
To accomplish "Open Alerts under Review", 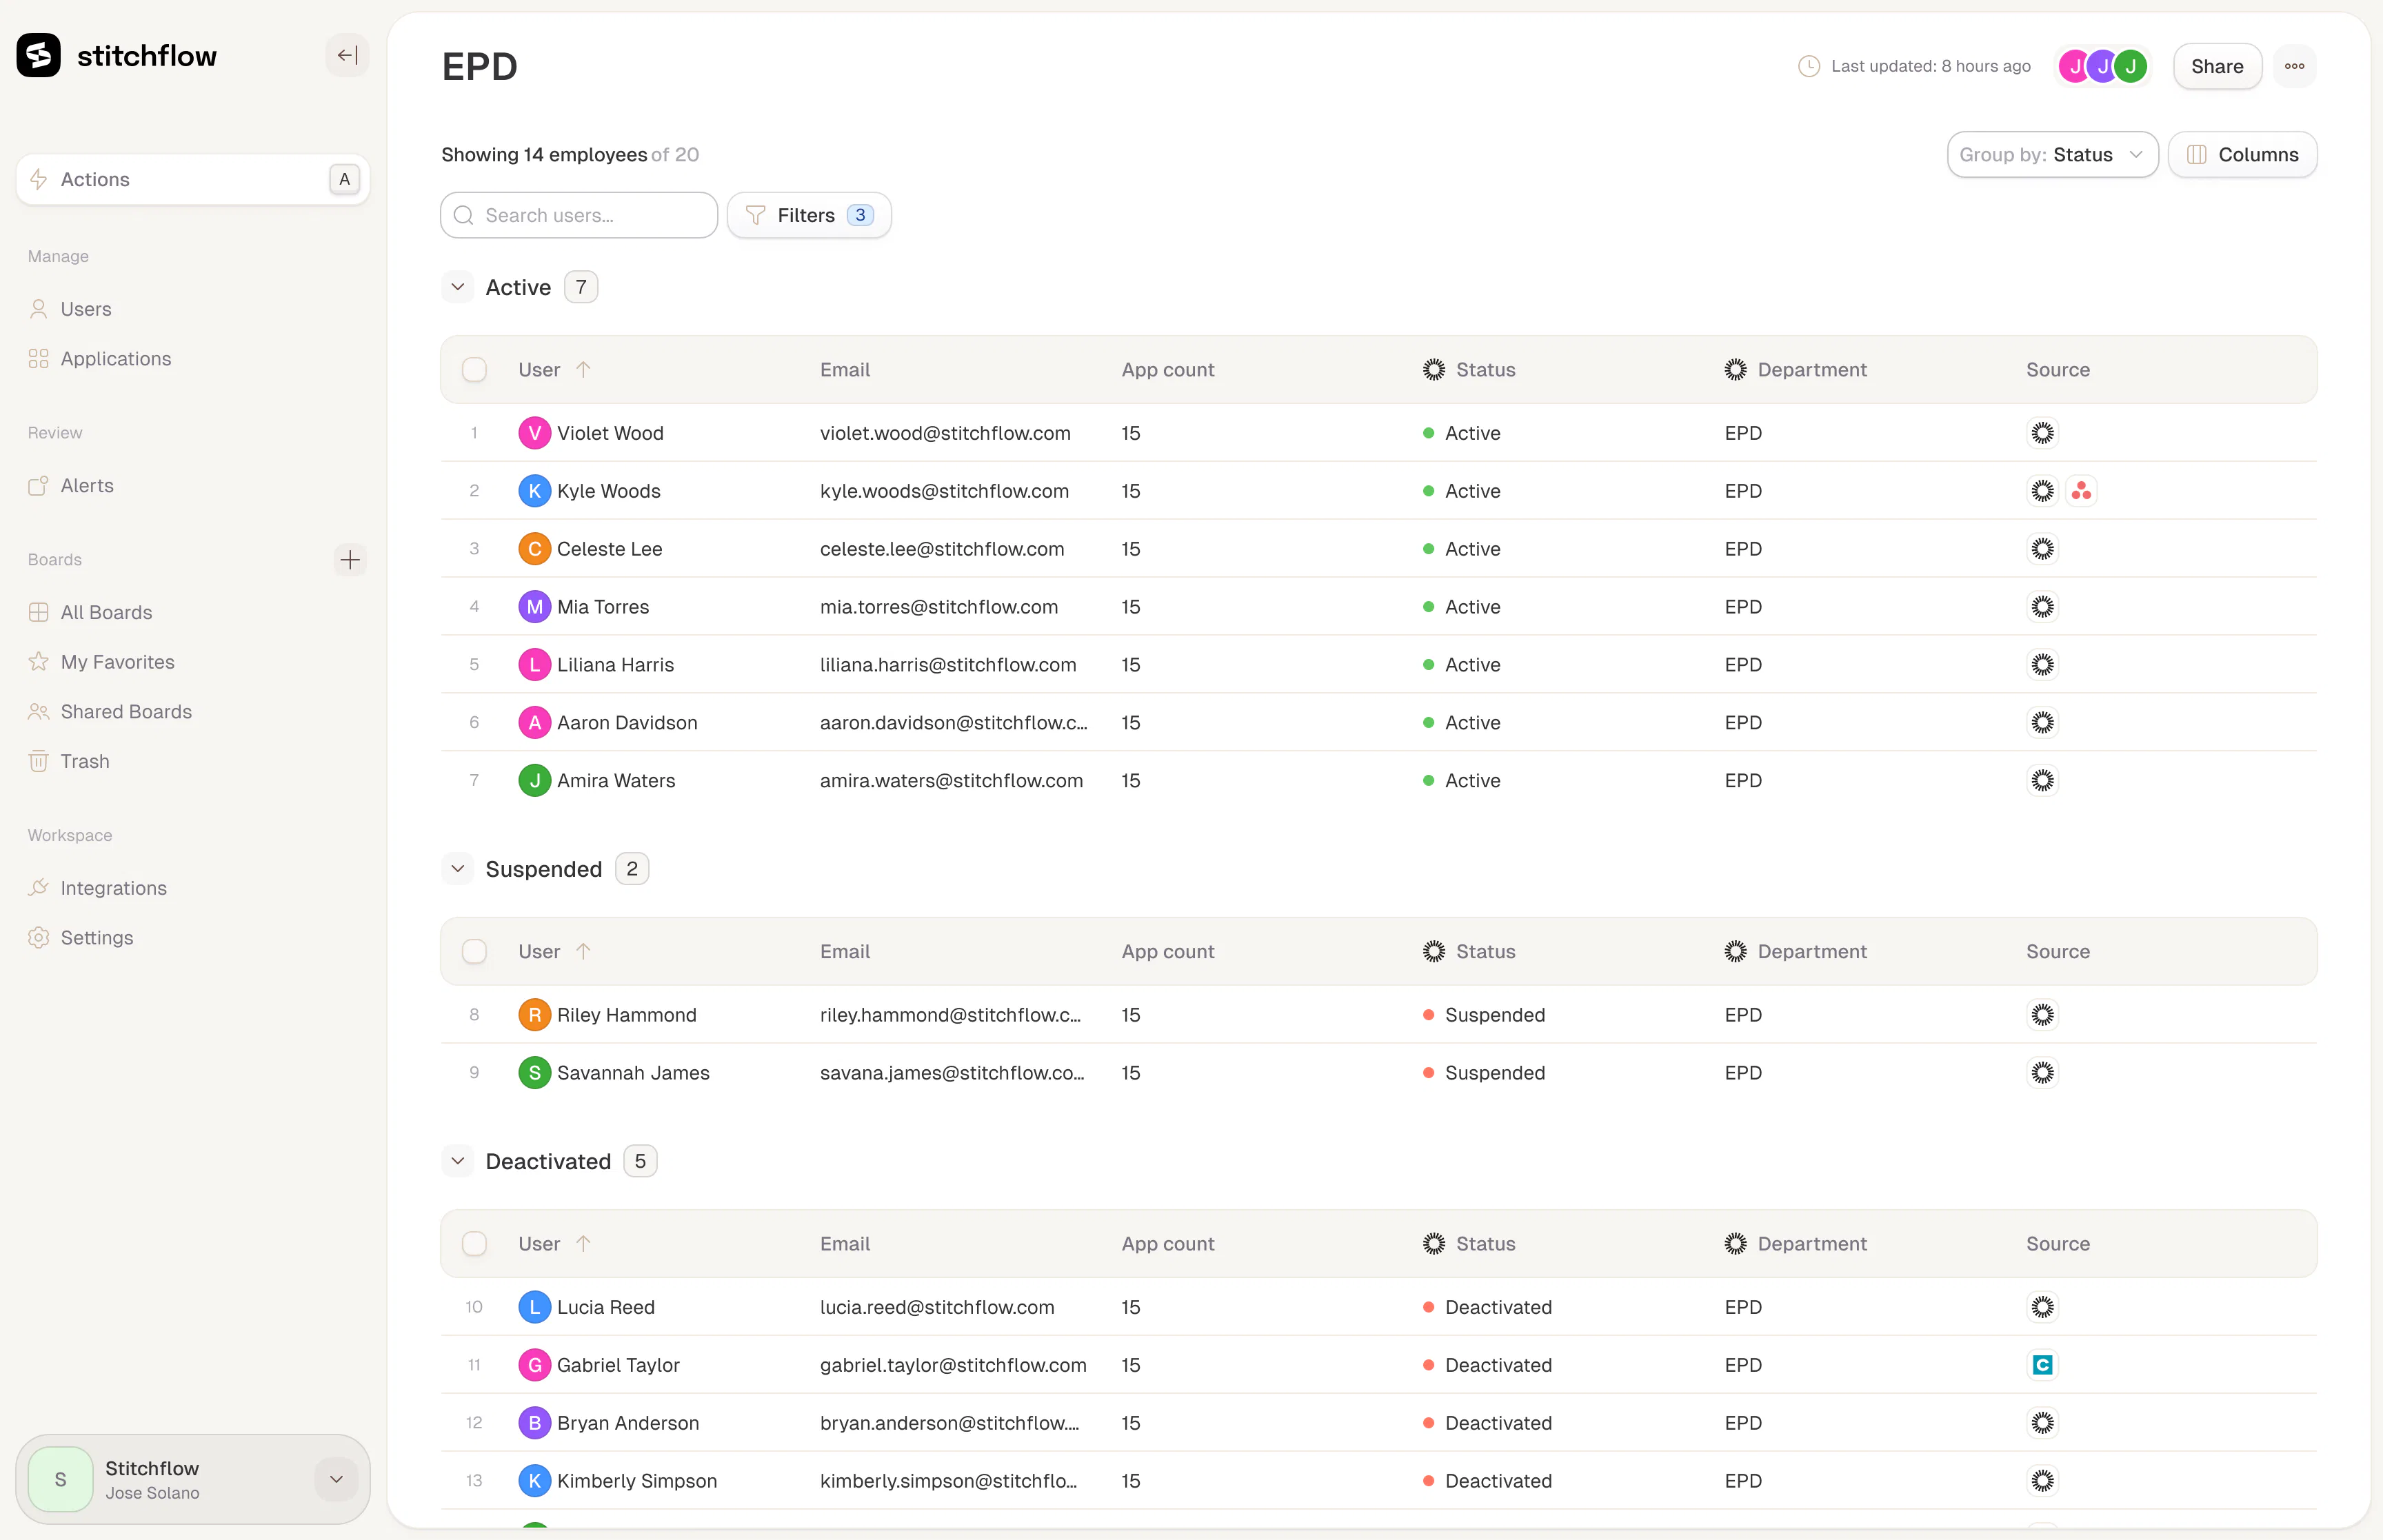I will (x=87, y=485).
